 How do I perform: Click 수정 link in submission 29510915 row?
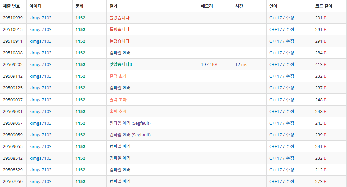point(290,30)
